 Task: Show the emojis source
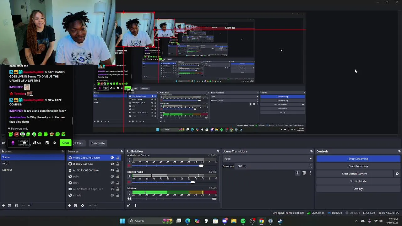coord(112,195)
